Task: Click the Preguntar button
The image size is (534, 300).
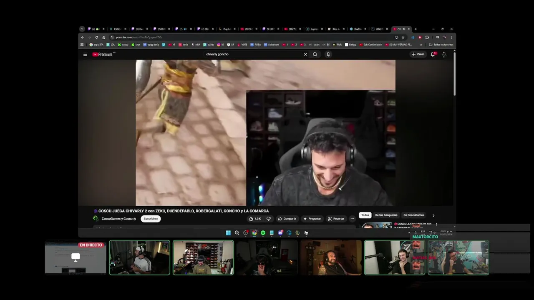Action: click(x=312, y=218)
